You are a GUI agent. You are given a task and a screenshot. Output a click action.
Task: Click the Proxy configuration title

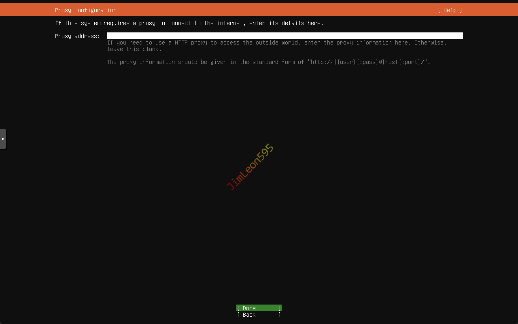(x=85, y=10)
